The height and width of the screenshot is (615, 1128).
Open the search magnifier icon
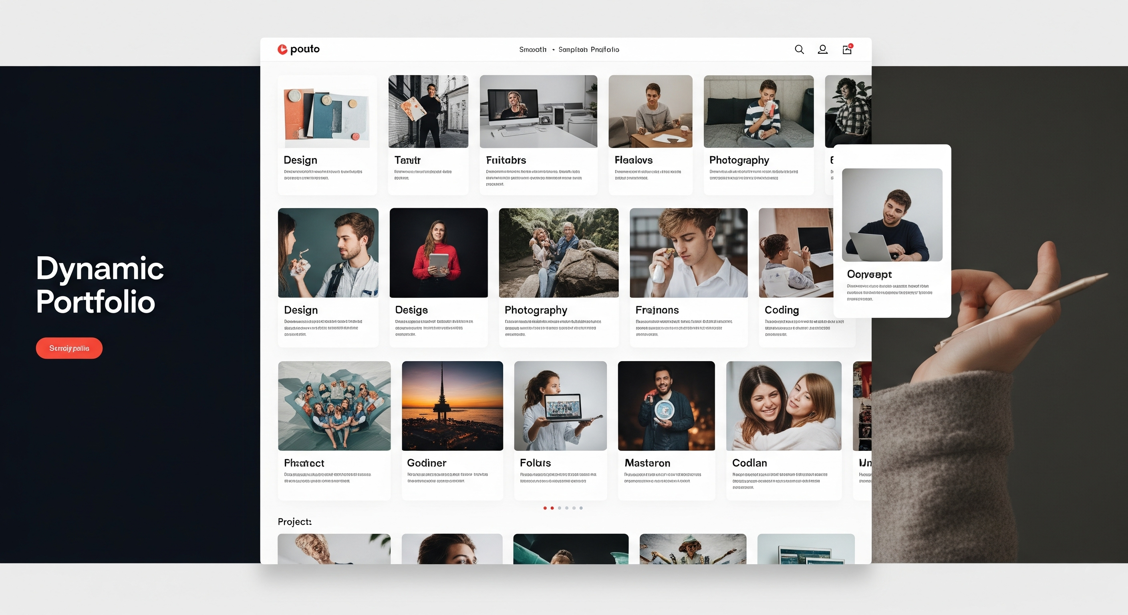pyautogui.click(x=799, y=50)
